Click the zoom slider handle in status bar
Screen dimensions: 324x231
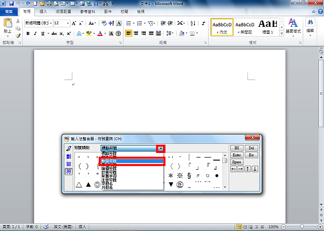(x=302, y=227)
